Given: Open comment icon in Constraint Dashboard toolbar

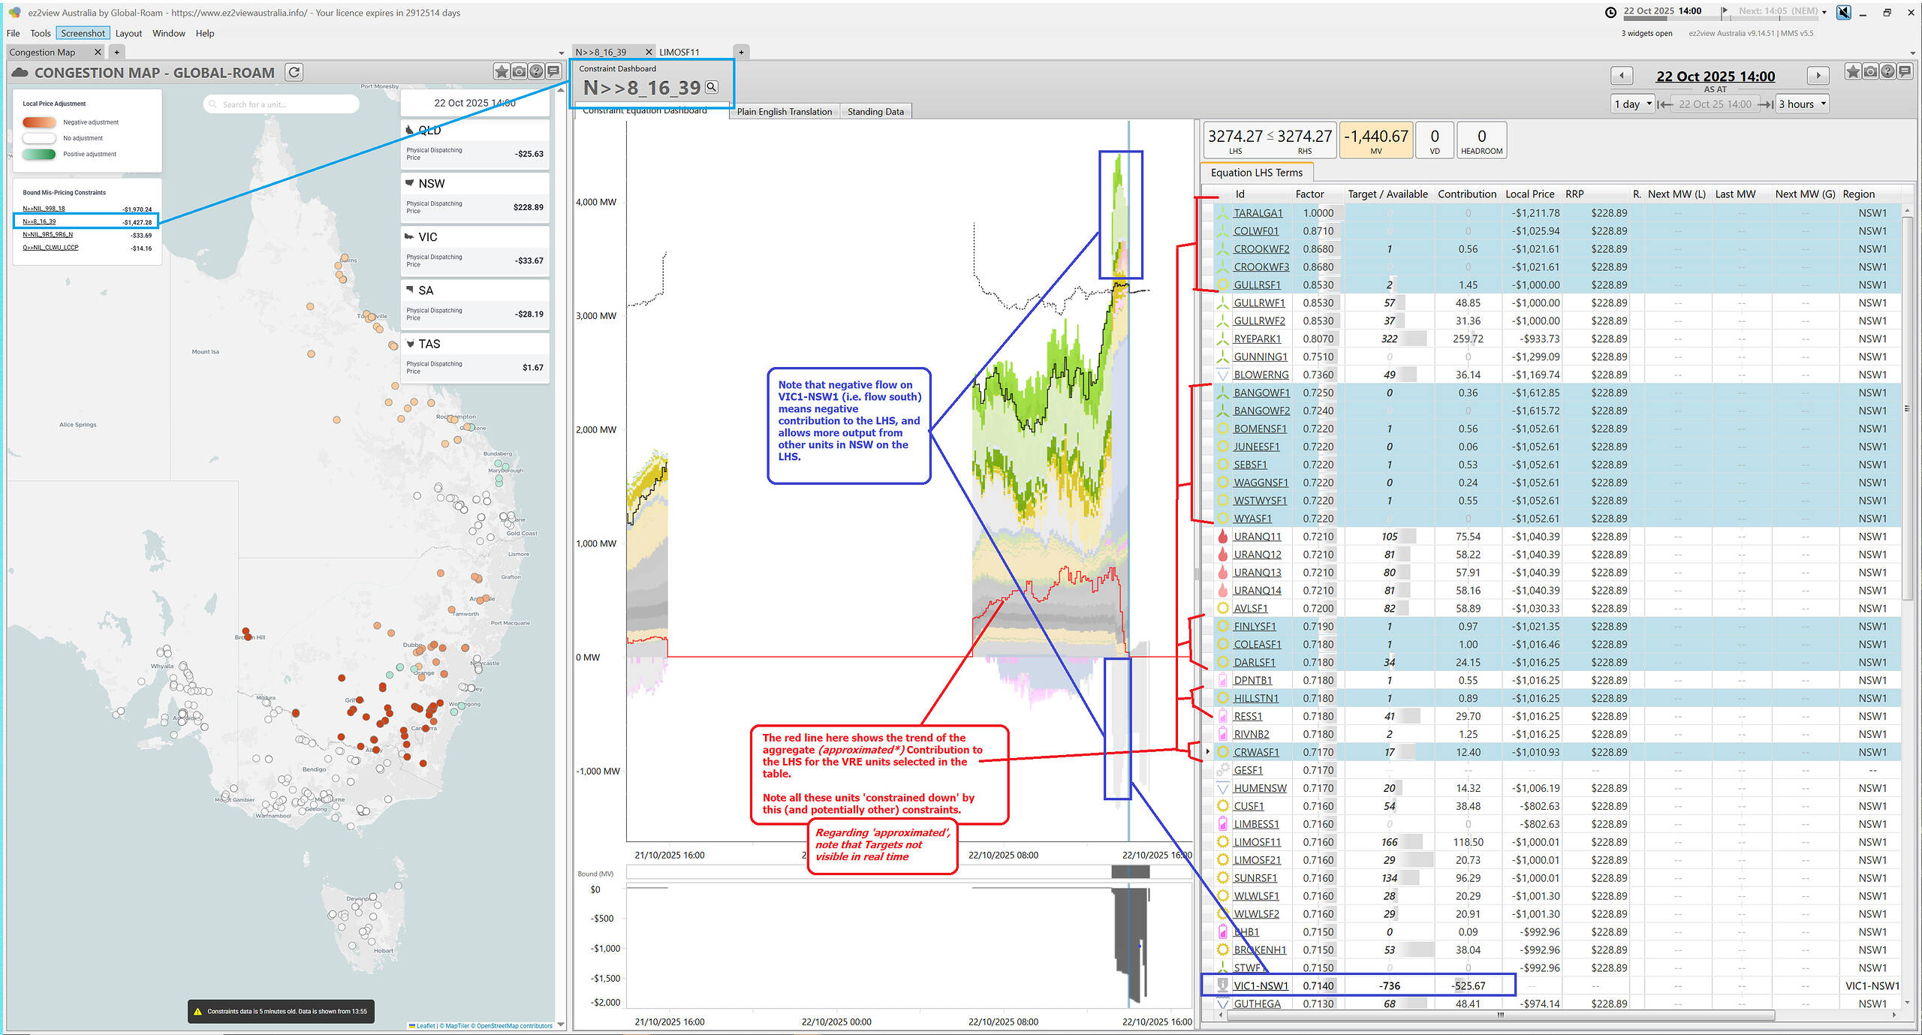Looking at the screenshot, I should click(1905, 71).
